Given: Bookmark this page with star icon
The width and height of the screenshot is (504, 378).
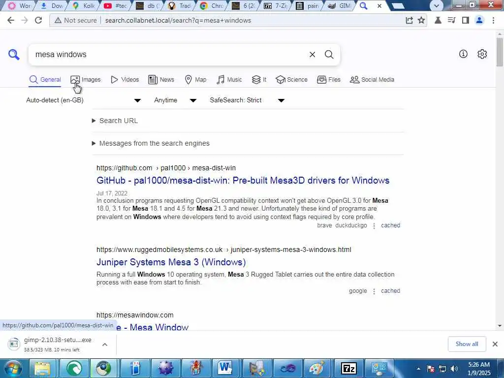Looking at the screenshot, I should coord(421,20).
